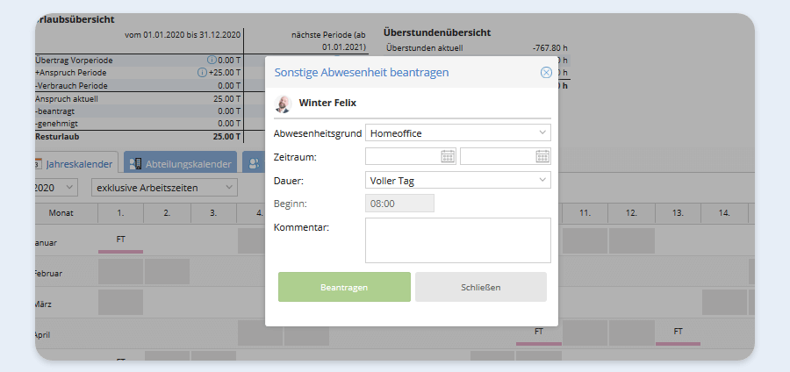
Task: Close the Sonstige Abwesenheit dialog with X icon
Action: 546,73
